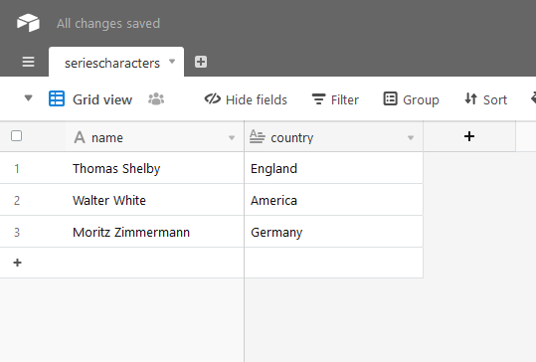Click row number 3
The image size is (536, 362).
17,233
